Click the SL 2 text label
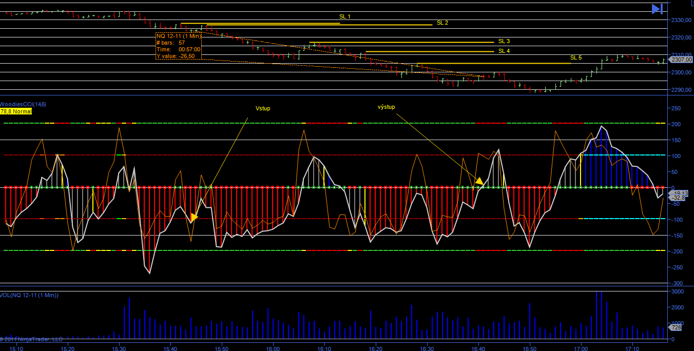 [x=442, y=23]
